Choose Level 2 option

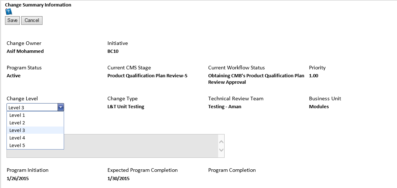[17, 123]
